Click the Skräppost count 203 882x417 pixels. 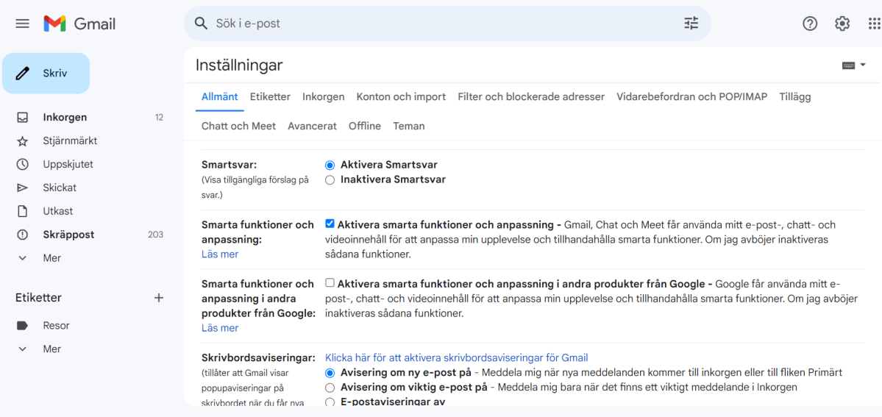pos(156,235)
